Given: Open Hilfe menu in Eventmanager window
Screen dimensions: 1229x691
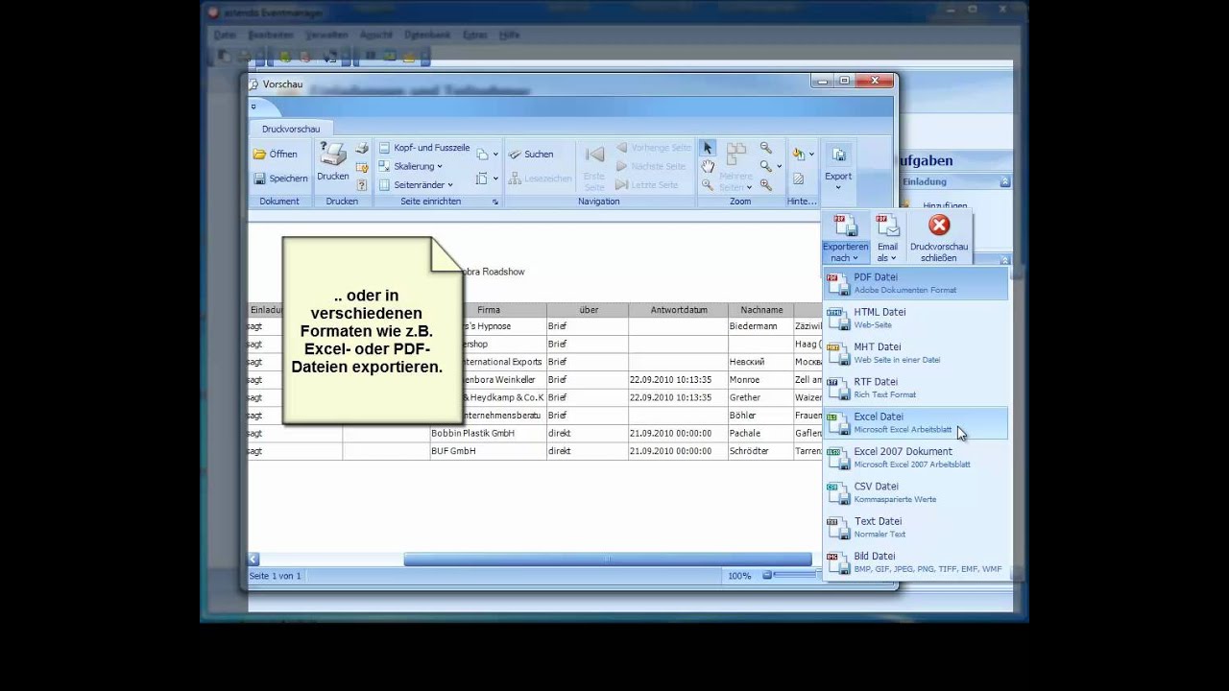Looking at the screenshot, I should point(509,35).
